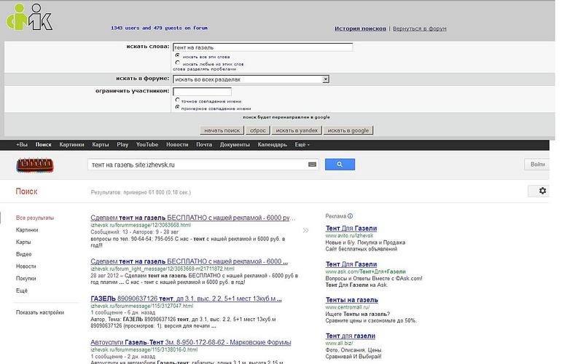
Task: Select 'искать все эти слова' radio button
Action: [177, 55]
